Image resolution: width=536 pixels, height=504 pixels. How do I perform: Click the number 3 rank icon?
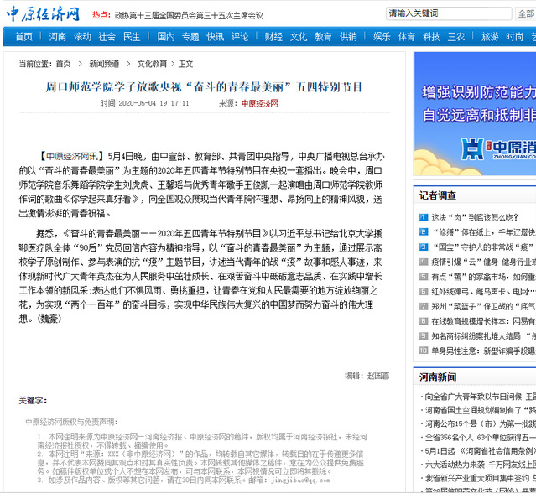coord(424,247)
